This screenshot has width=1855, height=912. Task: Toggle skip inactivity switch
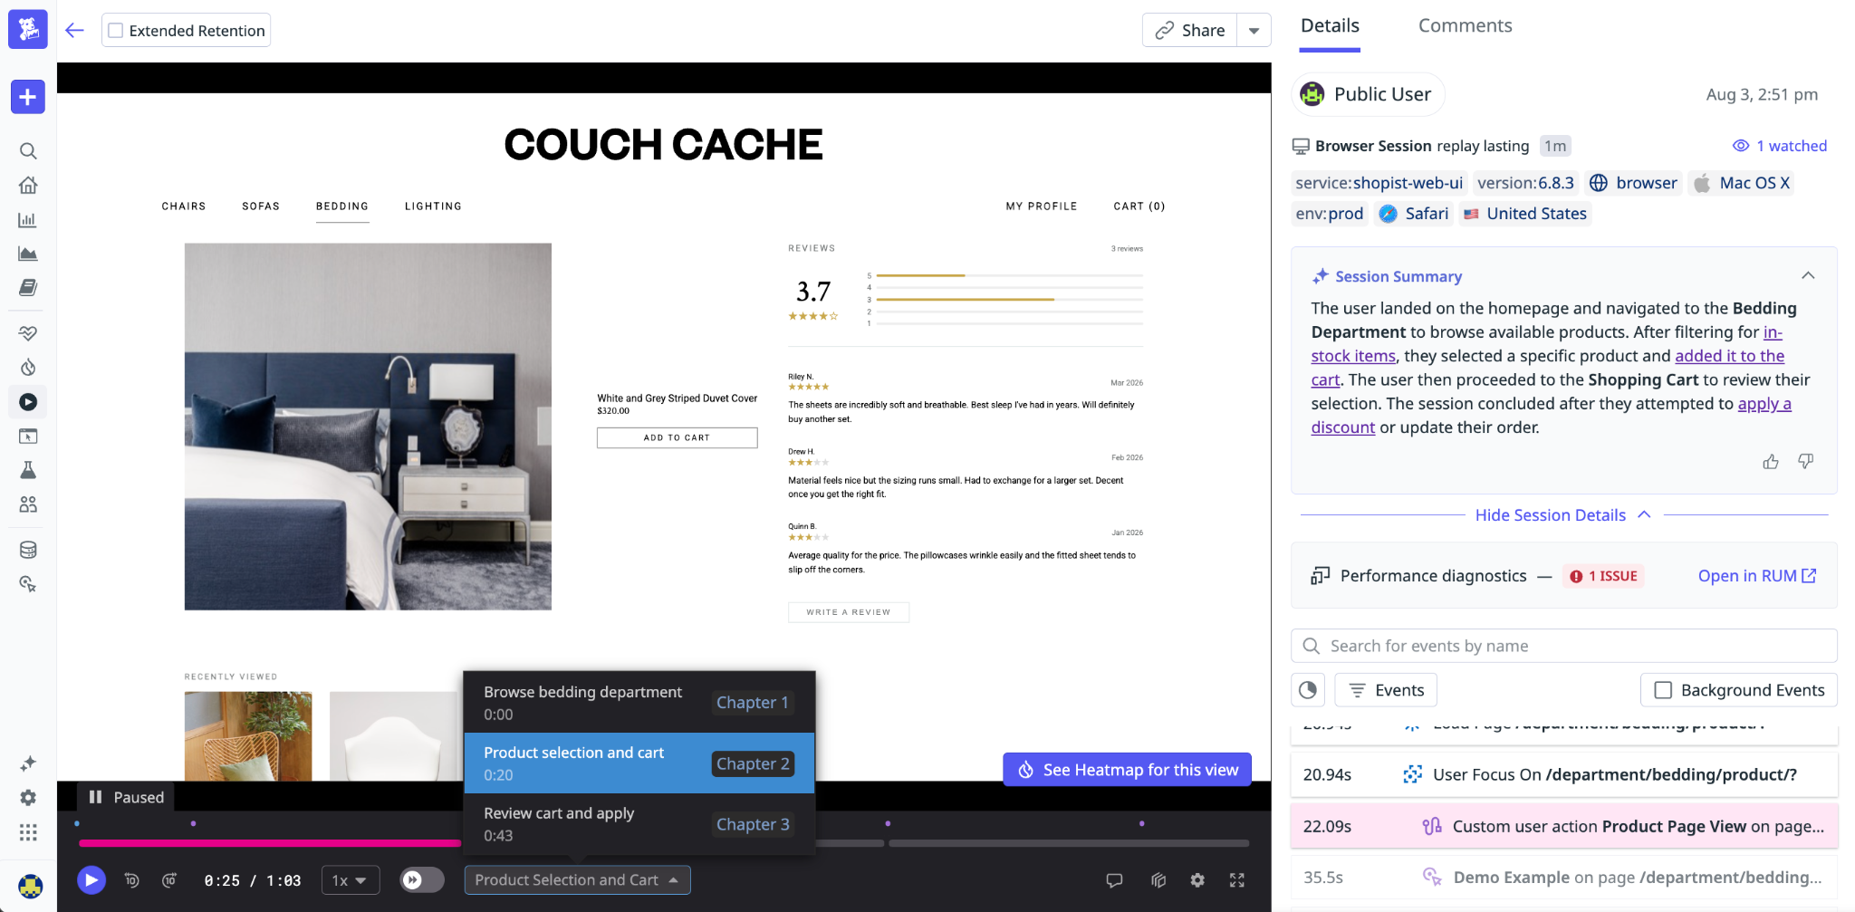point(422,880)
